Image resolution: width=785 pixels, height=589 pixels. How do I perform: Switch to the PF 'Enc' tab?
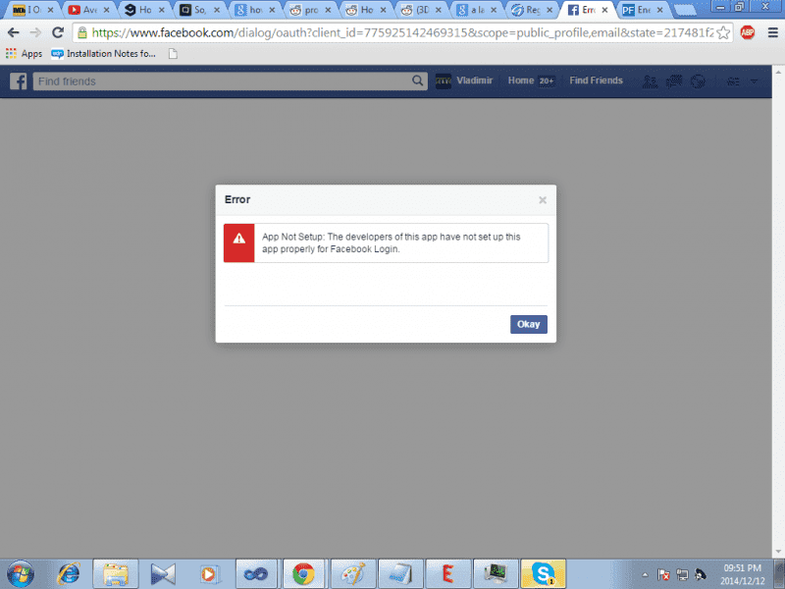(643, 10)
